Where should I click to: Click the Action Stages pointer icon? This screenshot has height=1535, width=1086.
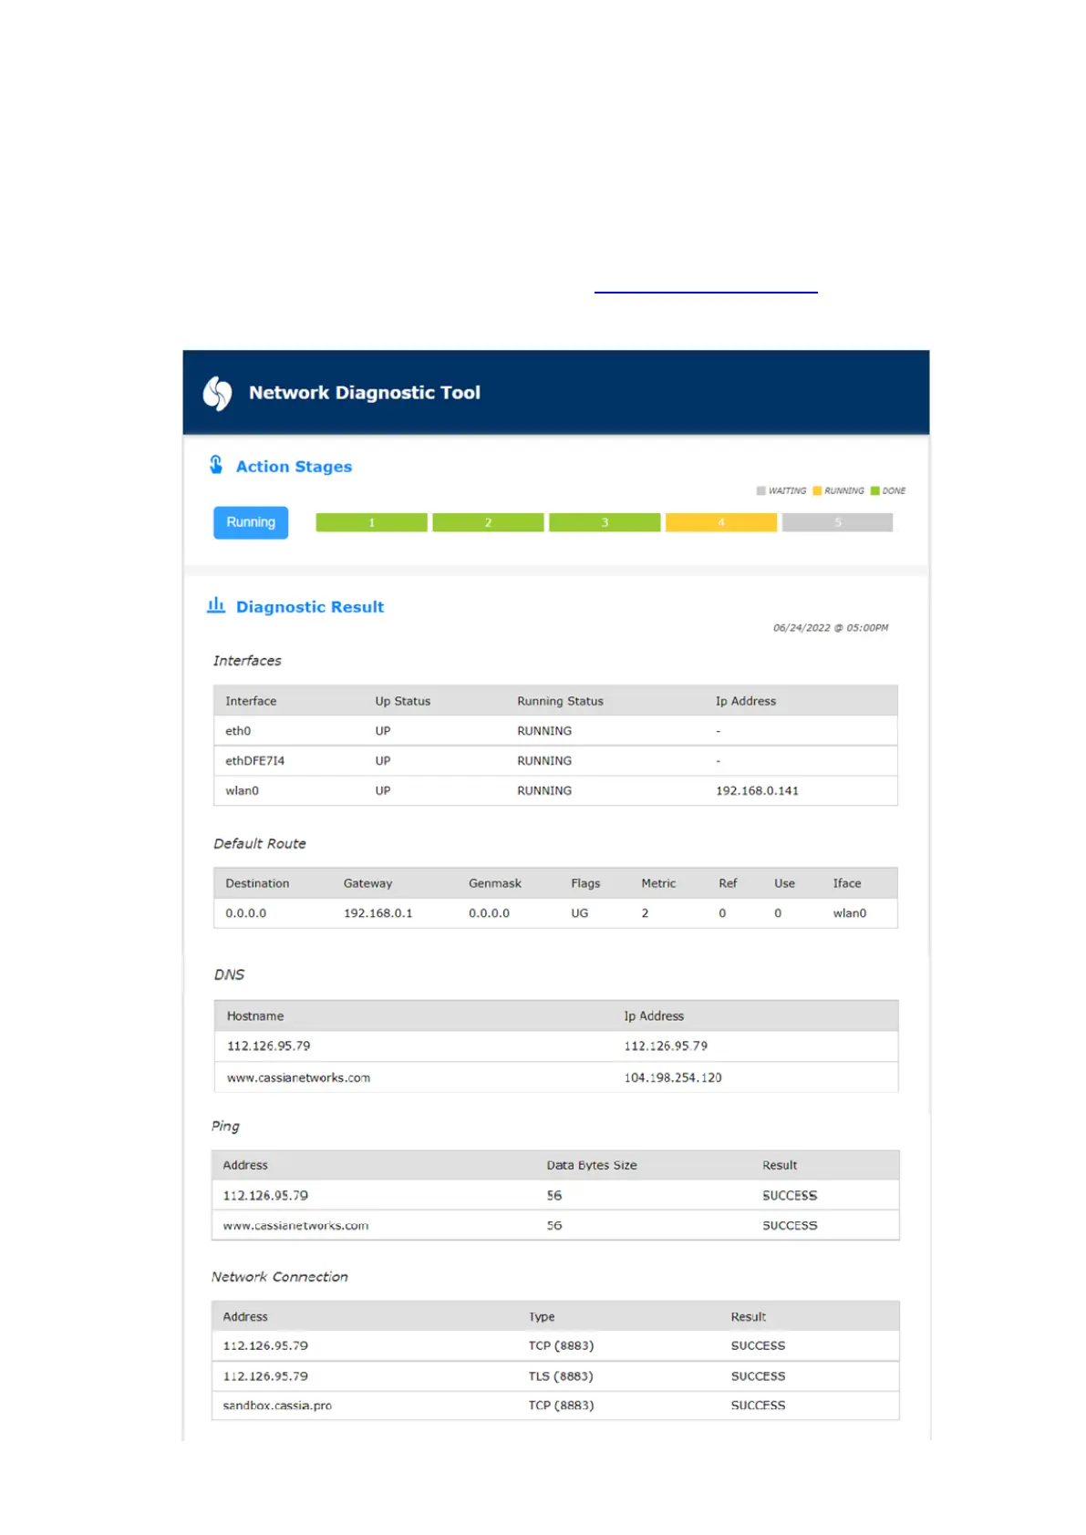pyautogui.click(x=216, y=465)
